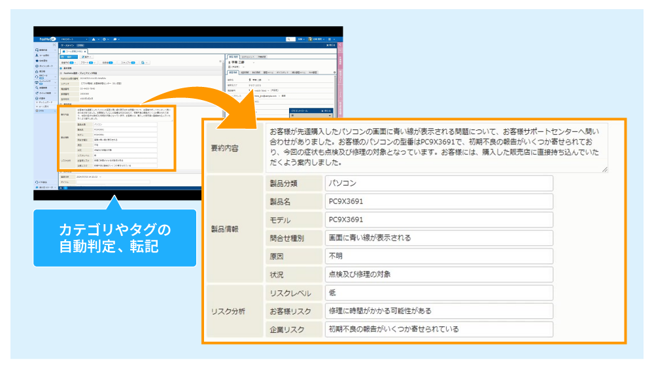The width and height of the screenshot is (654, 368).
Task: Collapse the left sidebar with arrow icon
Action: [54, 45]
